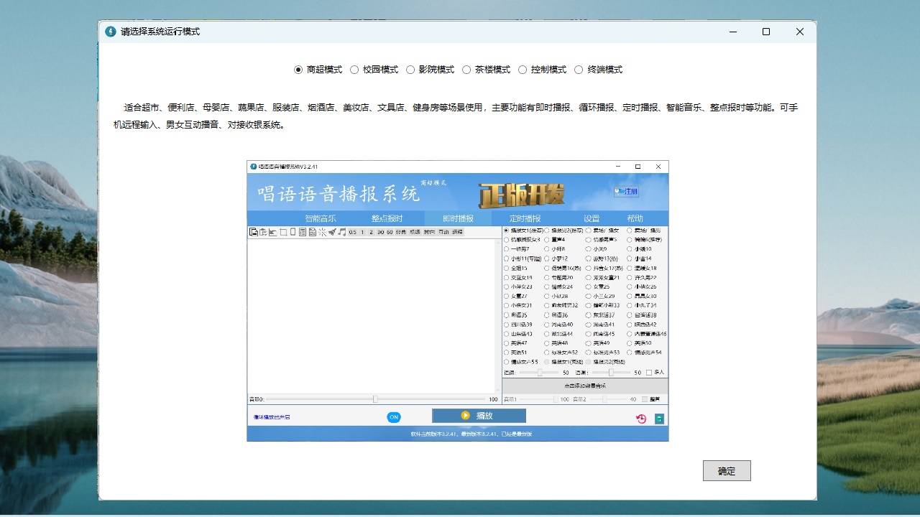The image size is (920, 517).
Task: Confirm selection with the 确定 button
Action: pyautogui.click(x=727, y=471)
